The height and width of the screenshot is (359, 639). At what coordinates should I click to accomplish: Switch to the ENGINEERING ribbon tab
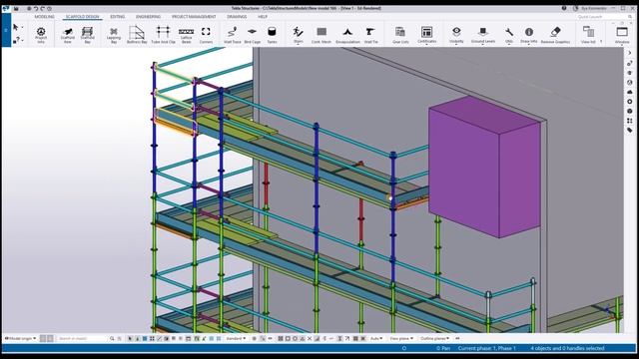point(149,17)
